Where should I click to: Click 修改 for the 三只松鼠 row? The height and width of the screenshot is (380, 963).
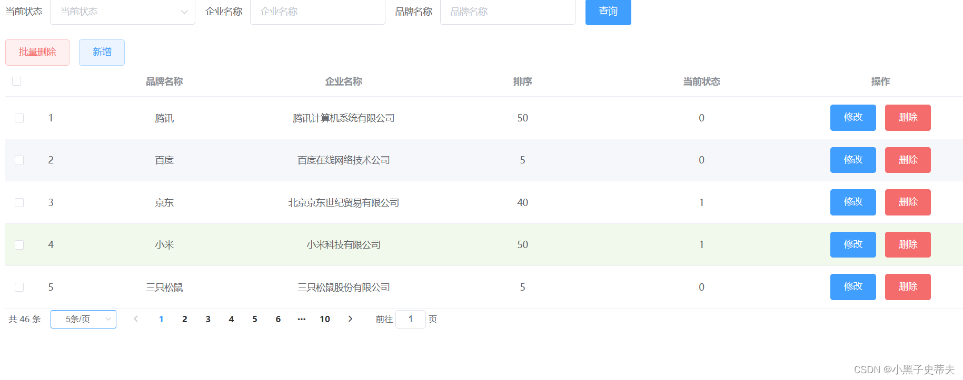pyautogui.click(x=853, y=287)
